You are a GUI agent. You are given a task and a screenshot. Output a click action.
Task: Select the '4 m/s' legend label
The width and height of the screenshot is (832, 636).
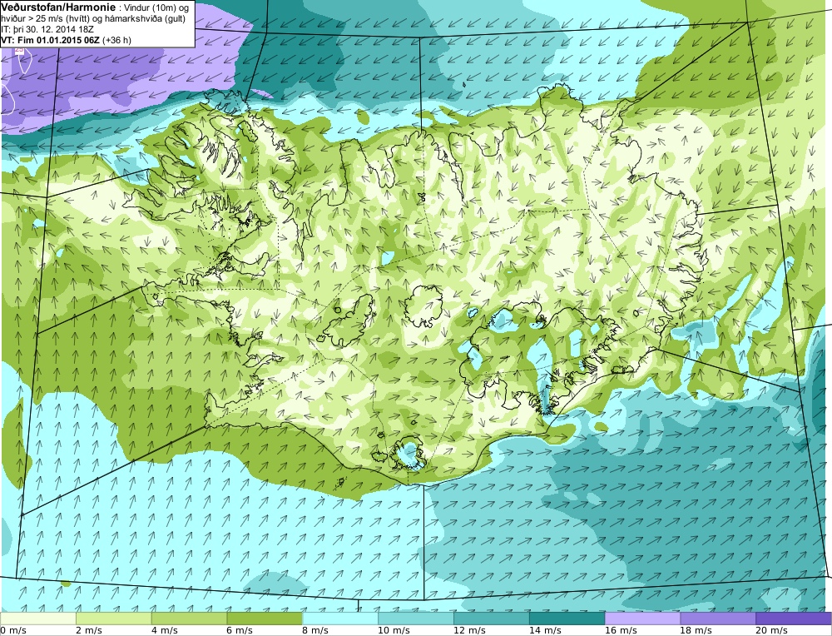point(165,630)
